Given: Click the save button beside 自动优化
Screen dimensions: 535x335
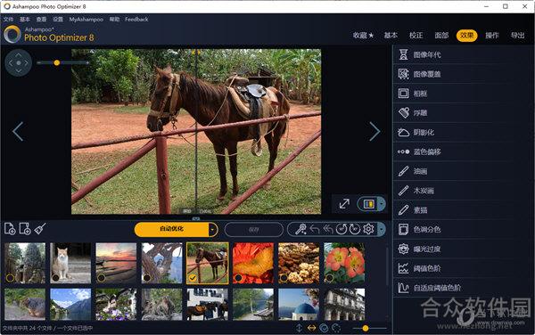Looking at the screenshot, I should pos(254,230).
